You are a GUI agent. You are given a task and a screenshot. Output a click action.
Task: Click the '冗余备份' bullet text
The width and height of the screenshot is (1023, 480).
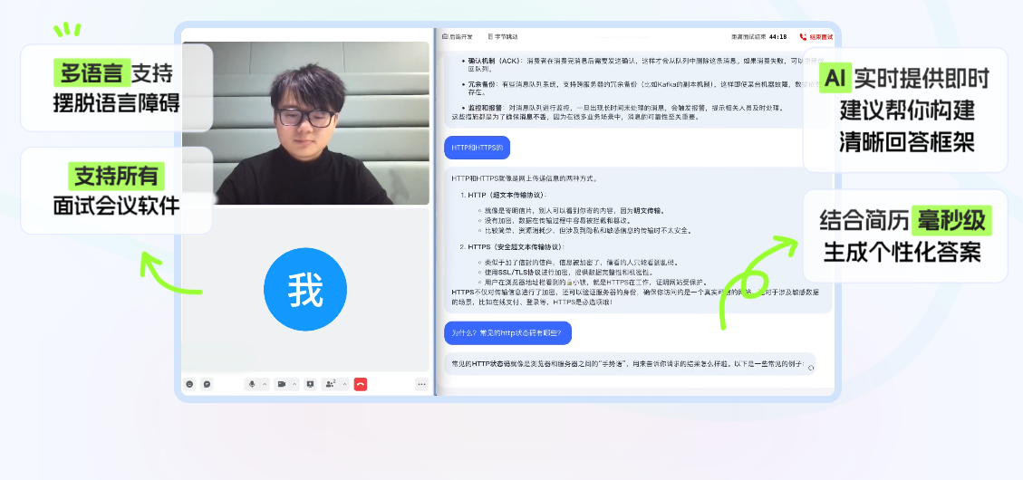point(481,85)
